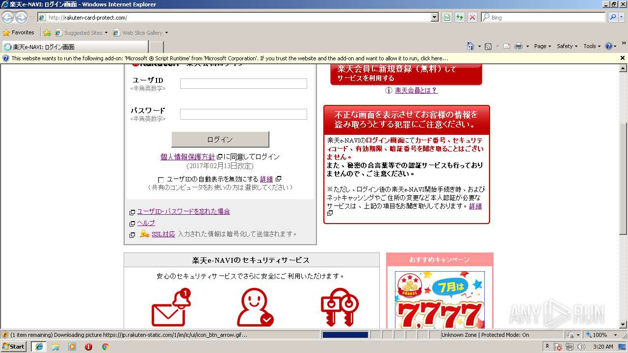Open the Safety menu

click(x=567, y=46)
